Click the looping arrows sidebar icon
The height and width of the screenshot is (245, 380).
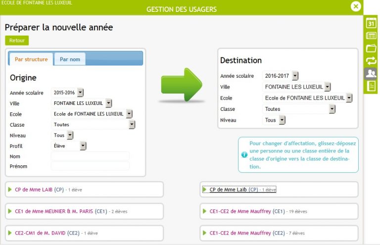tap(371, 60)
